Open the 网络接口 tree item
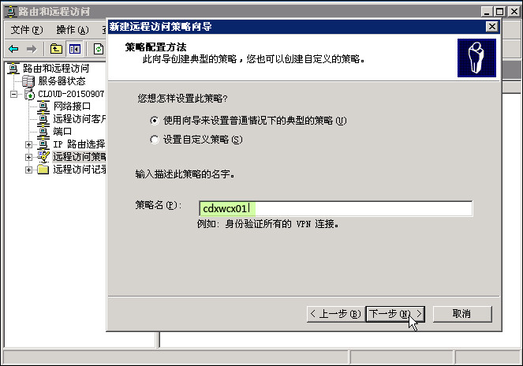The image size is (523, 366). tap(72, 106)
